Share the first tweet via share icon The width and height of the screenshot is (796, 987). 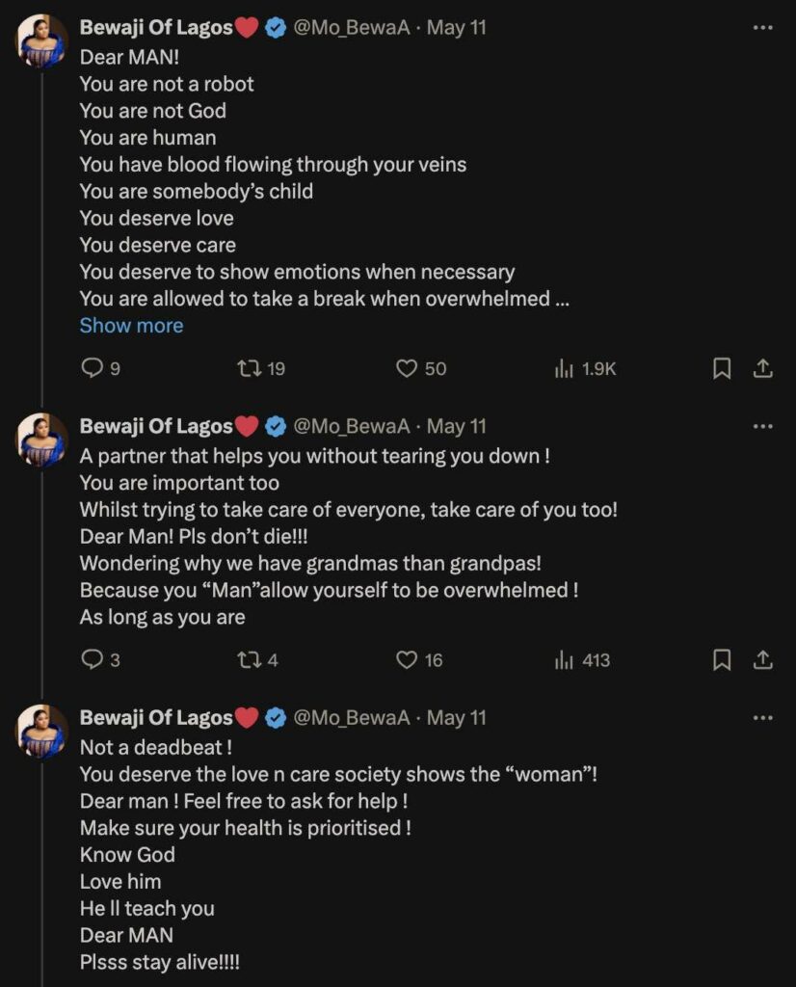(762, 368)
